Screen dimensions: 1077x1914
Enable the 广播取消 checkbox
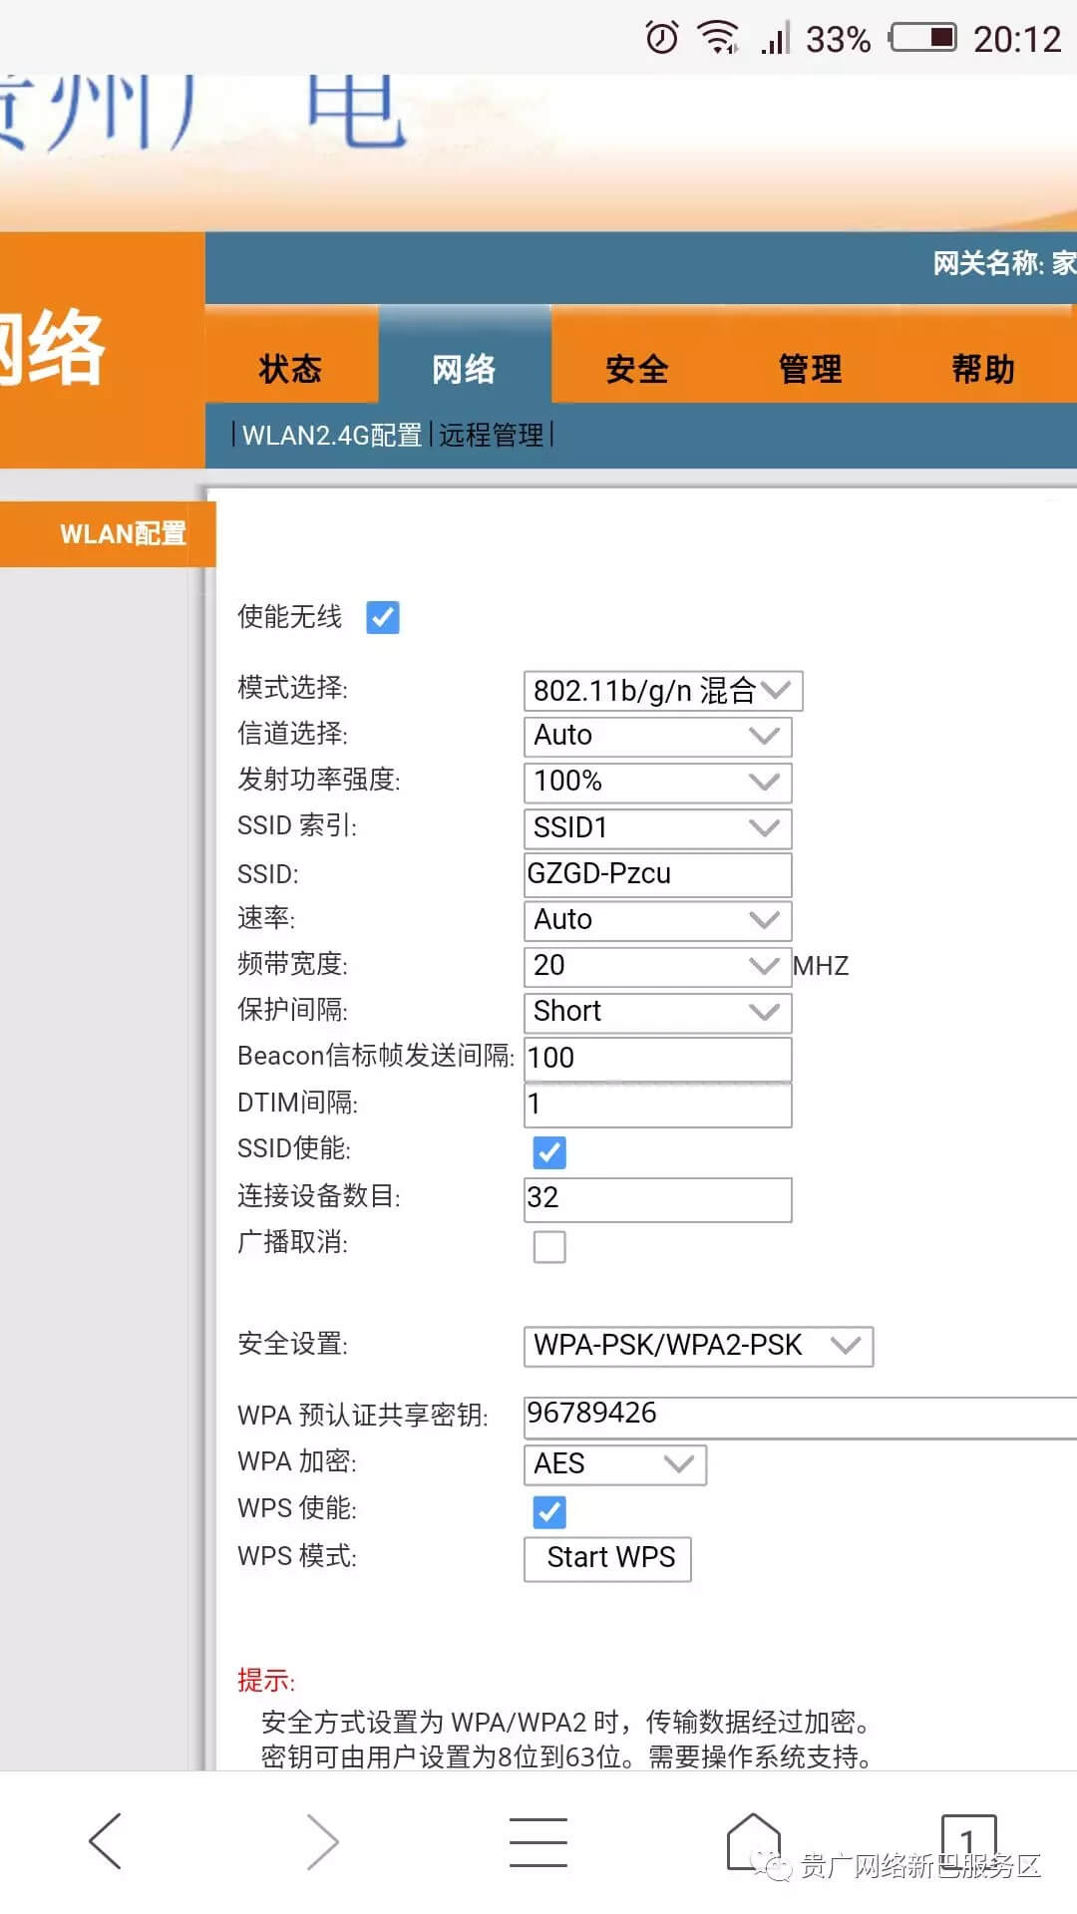[x=549, y=1246]
